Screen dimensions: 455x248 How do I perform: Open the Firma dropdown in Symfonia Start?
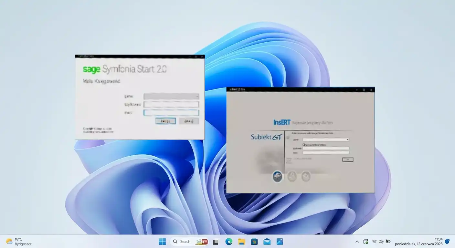[x=197, y=96]
